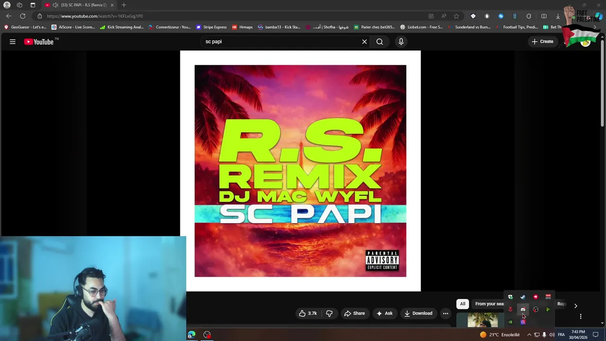The height and width of the screenshot is (341, 606).
Task: Download the video
Action: point(418,313)
